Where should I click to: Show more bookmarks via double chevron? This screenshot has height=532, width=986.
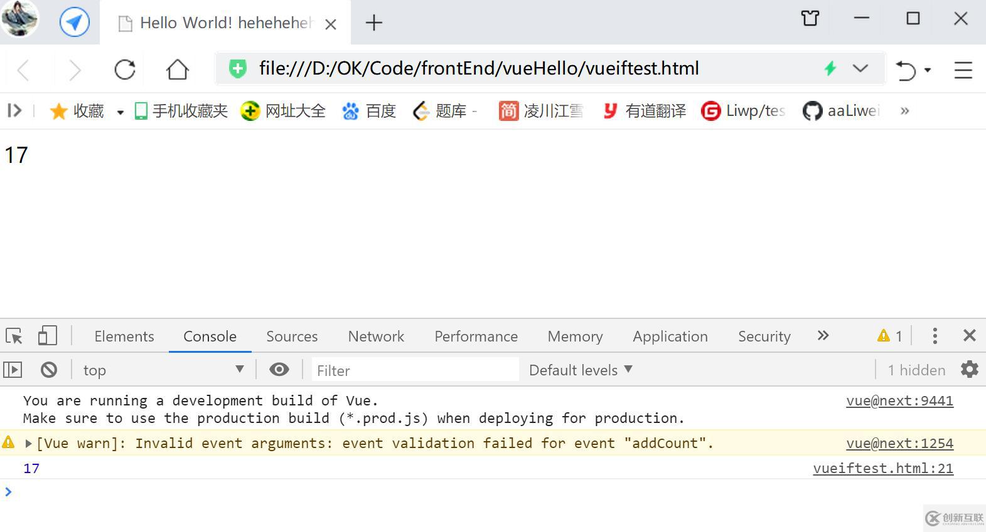click(x=904, y=111)
